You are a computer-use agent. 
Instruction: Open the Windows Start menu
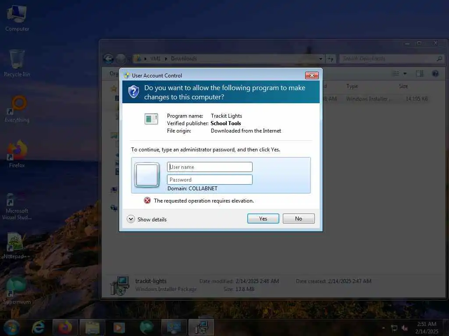[x=11, y=327]
